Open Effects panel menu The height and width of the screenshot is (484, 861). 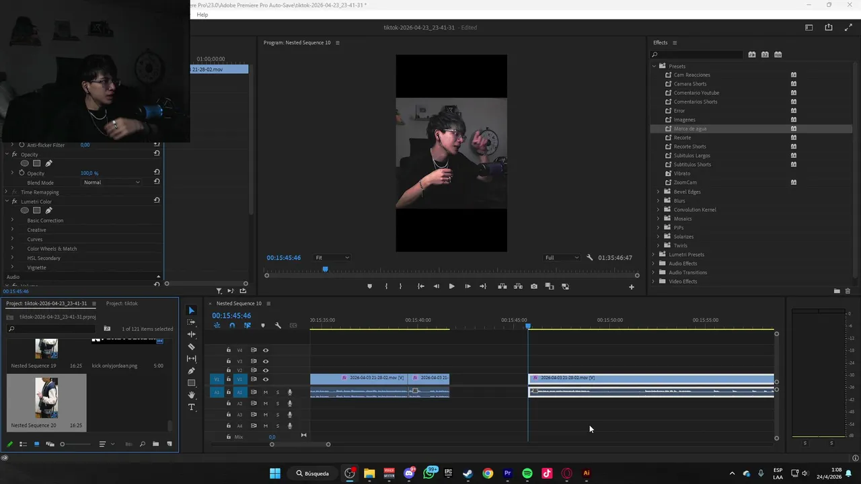(x=675, y=42)
